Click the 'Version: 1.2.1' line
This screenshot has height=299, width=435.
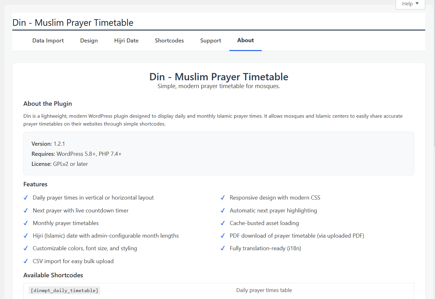48,144
